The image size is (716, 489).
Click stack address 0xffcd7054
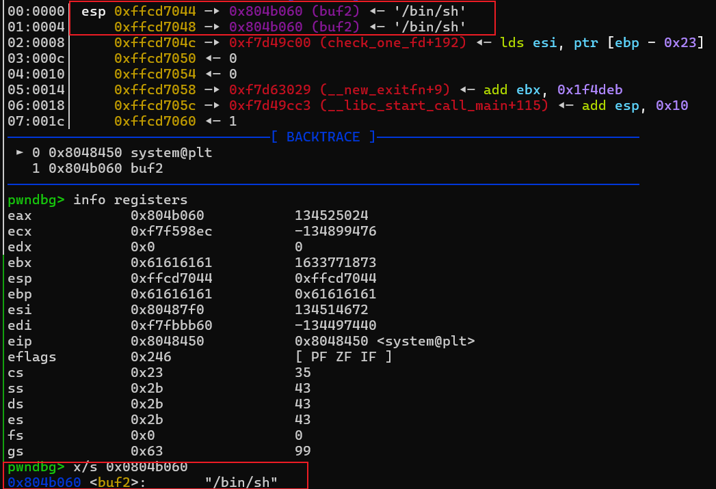click(x=155, y=74)
